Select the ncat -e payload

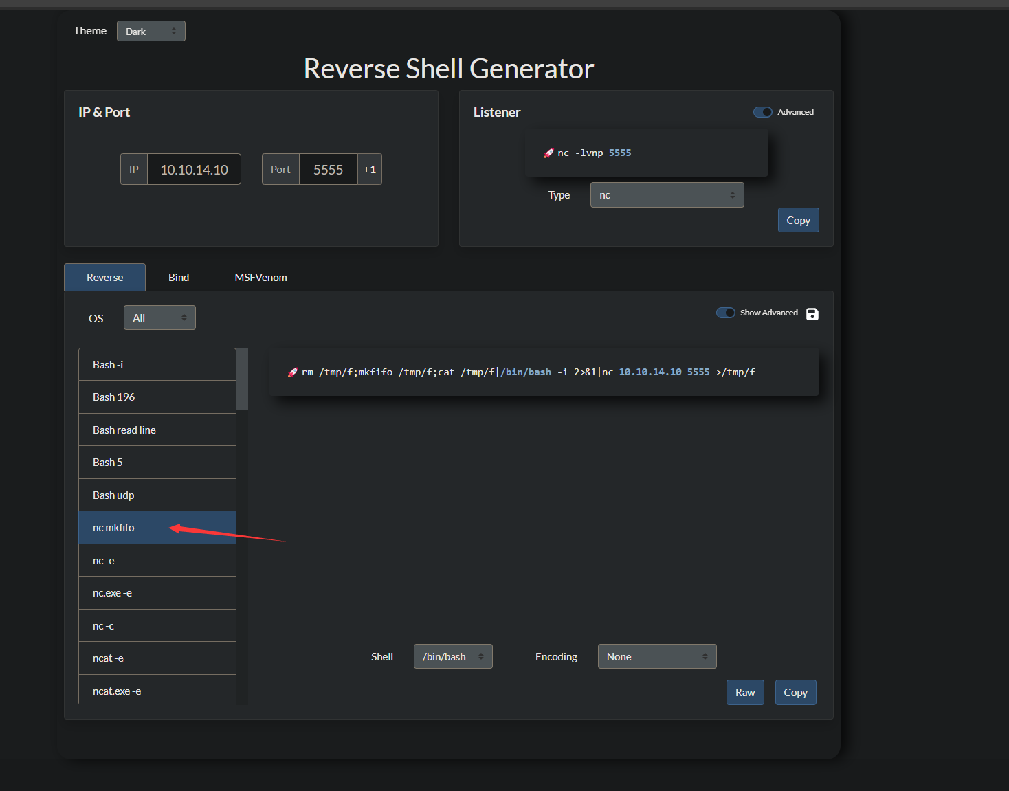pyautogui.click(x=157, y=658)
